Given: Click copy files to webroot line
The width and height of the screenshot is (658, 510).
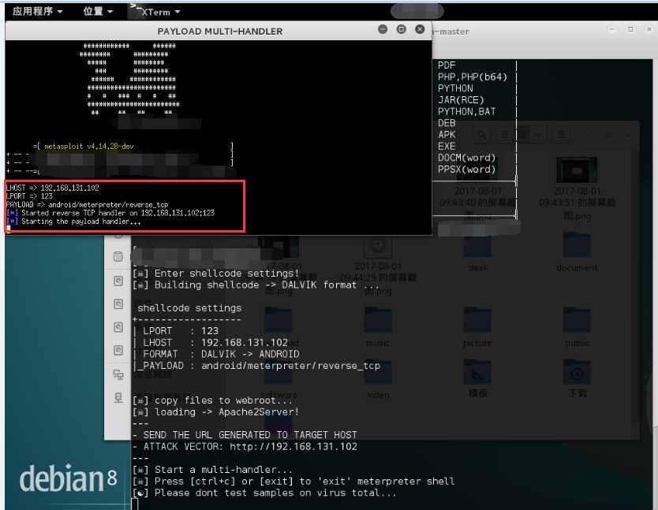Looking at the screenshot, I should pyautogui.click(x=212, y=400).
